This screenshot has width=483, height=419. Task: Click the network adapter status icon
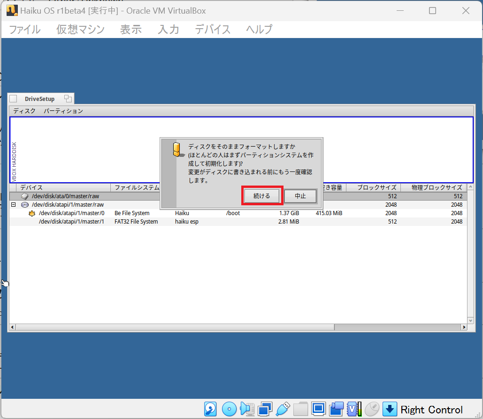pos(265,409)
